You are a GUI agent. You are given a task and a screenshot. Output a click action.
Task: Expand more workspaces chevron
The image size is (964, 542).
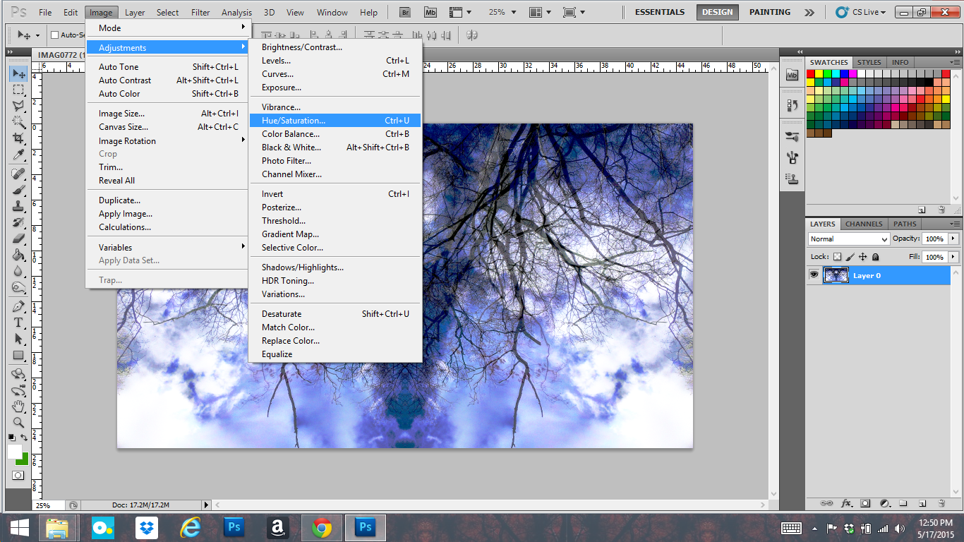809,12
